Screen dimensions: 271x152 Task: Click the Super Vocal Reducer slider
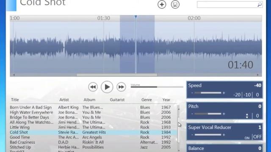[x=208, y=135]
